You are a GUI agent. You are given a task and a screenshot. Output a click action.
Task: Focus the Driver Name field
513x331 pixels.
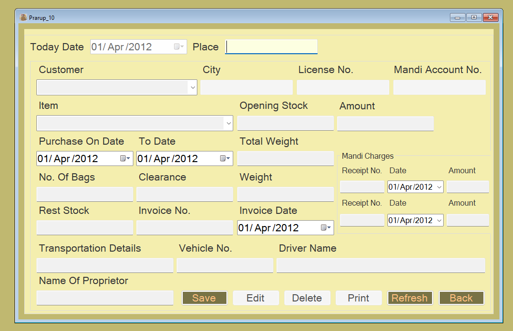pyautogui.click(x=381, y=265)
